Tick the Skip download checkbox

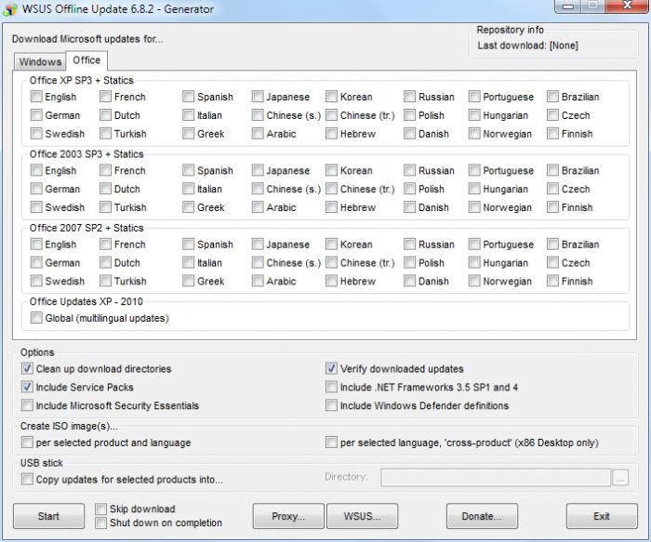coord(100,509)
